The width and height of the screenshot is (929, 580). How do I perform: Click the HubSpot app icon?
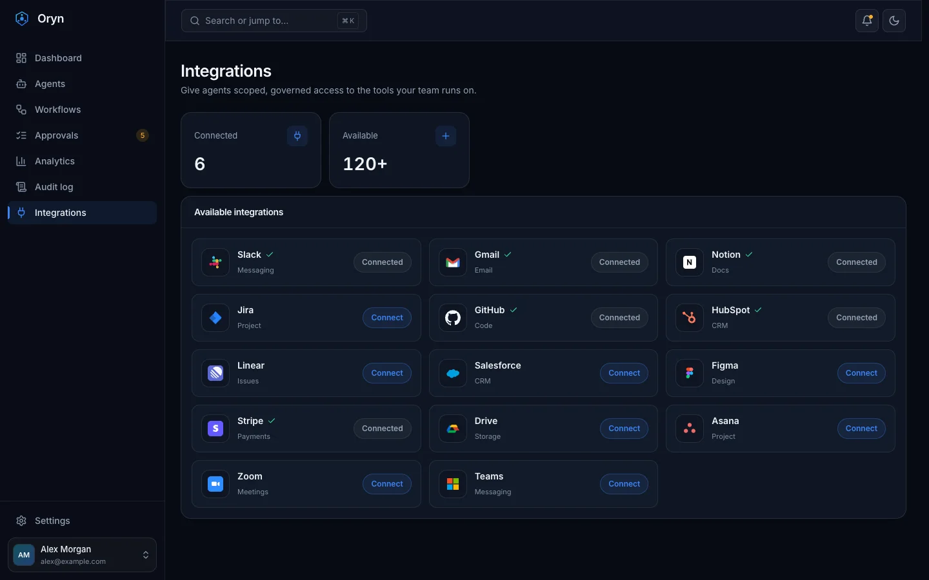click(690, 318)
